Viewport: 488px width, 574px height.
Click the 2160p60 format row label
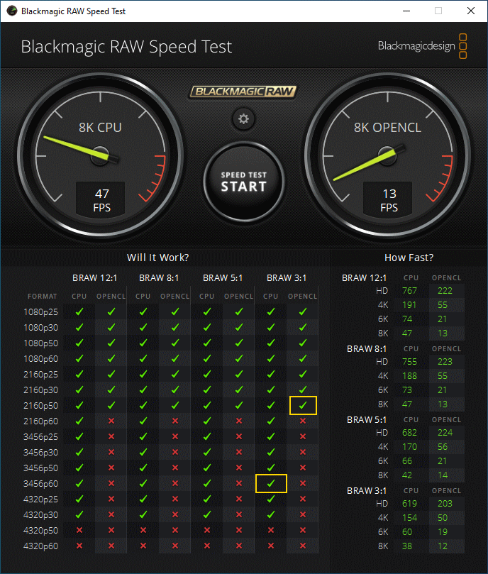point(40,421)
